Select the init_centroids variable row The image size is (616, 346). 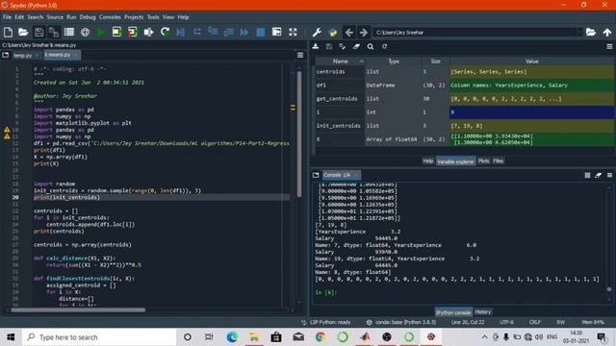pos(464,126)
